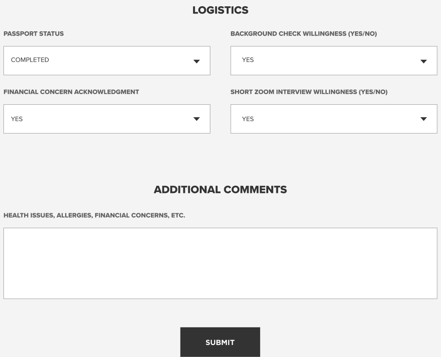Submit the form with the Submit button

coord(220,342)
